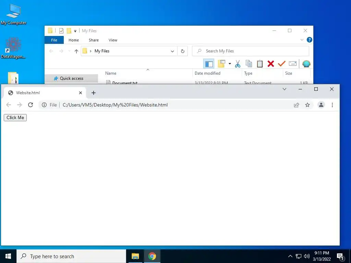This screenshot has width=351, height=263.
Task: Click explorer Properties quick access checkmark icon
Action: tap(61, 31)
